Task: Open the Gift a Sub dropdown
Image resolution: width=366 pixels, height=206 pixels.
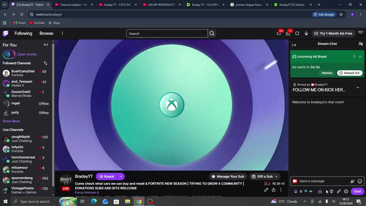Action: 265,177
